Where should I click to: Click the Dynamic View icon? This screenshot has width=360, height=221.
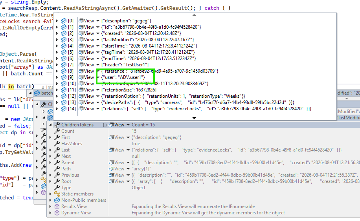tap(57, 213)
